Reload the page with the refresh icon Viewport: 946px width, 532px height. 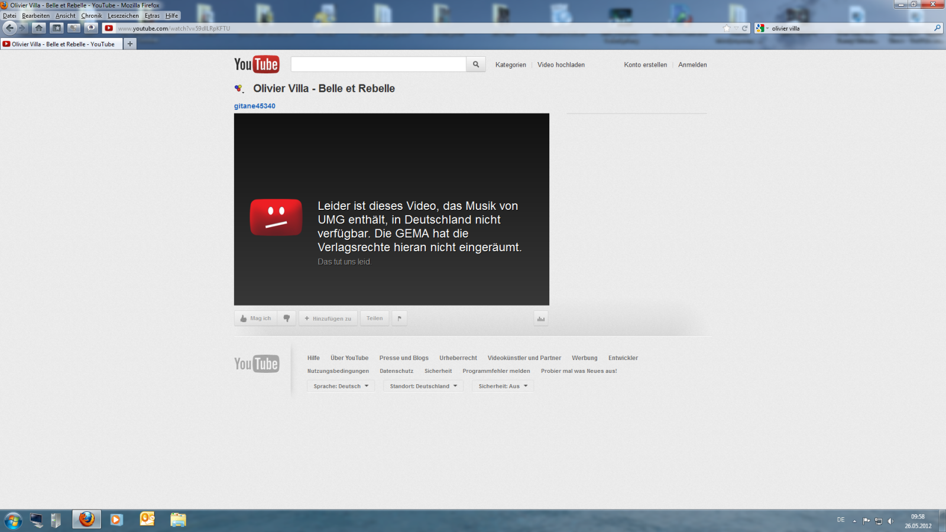(x=745, y=28)
